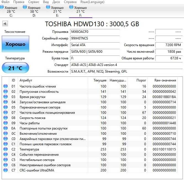184x180 pixels.
Task: Click status icon for CRC-ошибки UltraDMA
Action: pyautogui.click(x=6, y=170)
